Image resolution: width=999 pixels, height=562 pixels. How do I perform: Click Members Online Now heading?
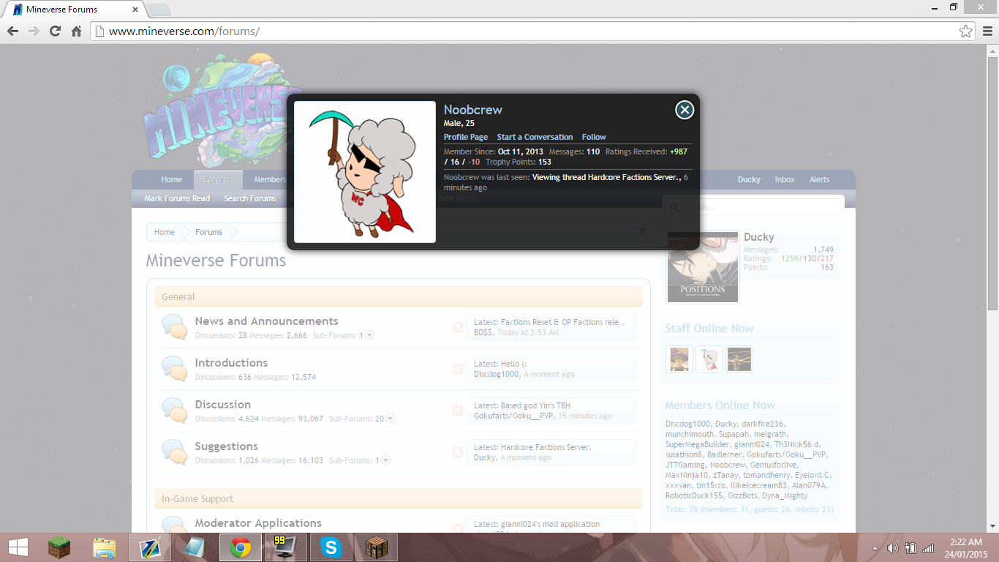[720, 405]
